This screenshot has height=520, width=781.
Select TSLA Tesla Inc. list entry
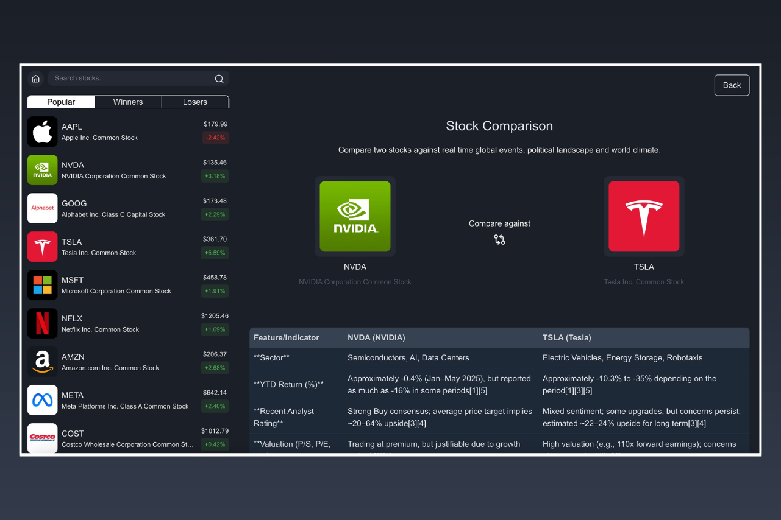coord(128,247)
